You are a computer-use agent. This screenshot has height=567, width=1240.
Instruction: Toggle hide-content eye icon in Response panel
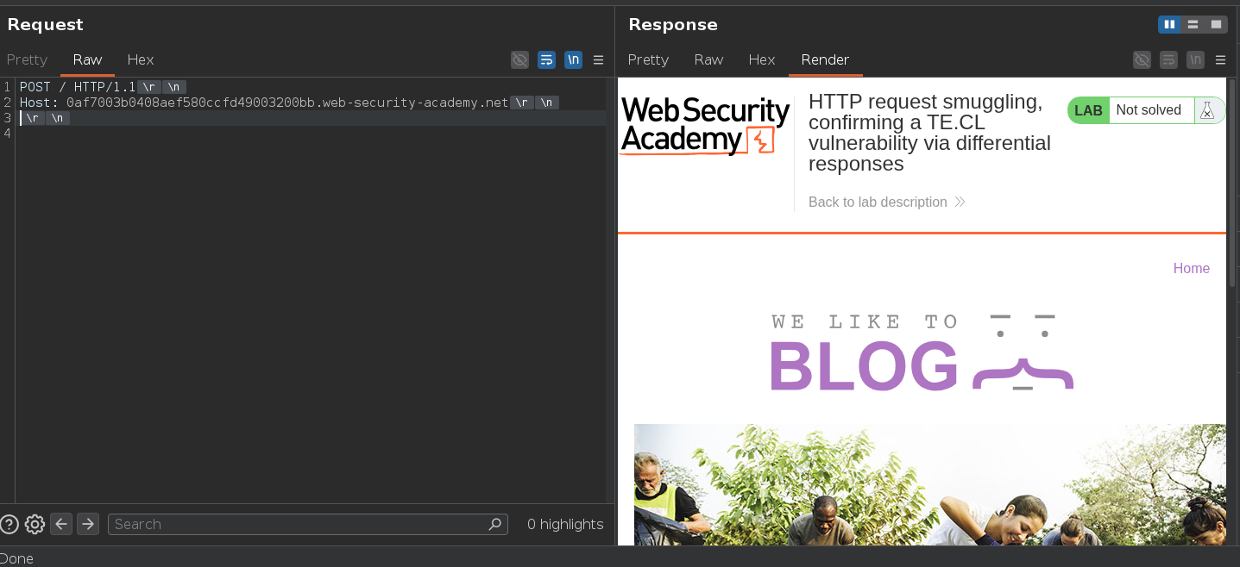[x=1142, y=59]
